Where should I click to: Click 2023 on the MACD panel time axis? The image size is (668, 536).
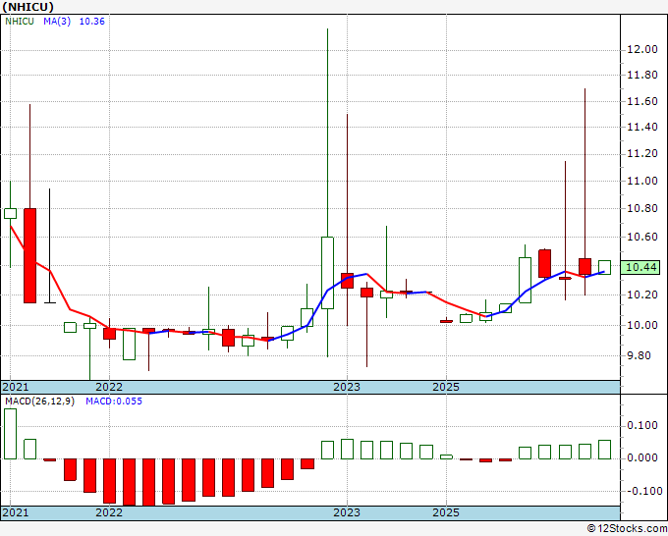click(346, 512)
